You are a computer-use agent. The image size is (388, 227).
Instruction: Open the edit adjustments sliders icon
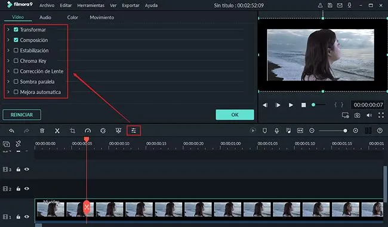click(134, 130)
